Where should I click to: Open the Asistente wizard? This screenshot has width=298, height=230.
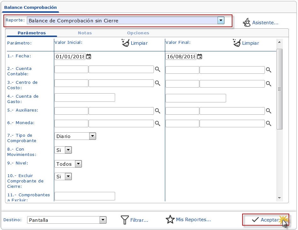tap(260, 23)
